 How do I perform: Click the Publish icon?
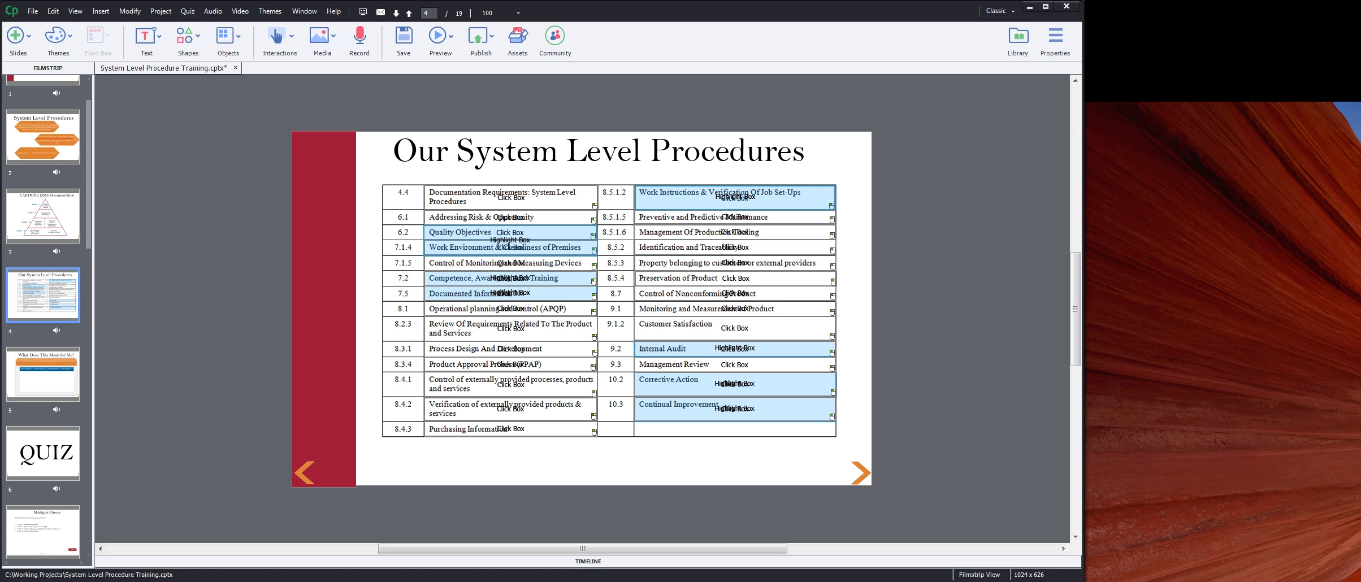[x=478, y=36]
